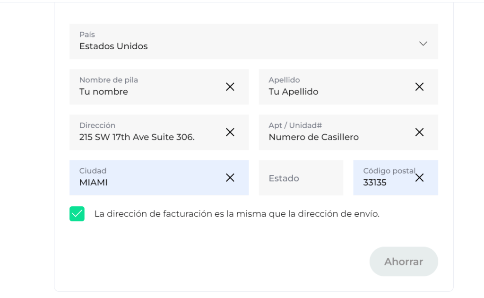484x298 pixels.
Task: Click the Ahorrar button
Action: click(x=404, y=262)
